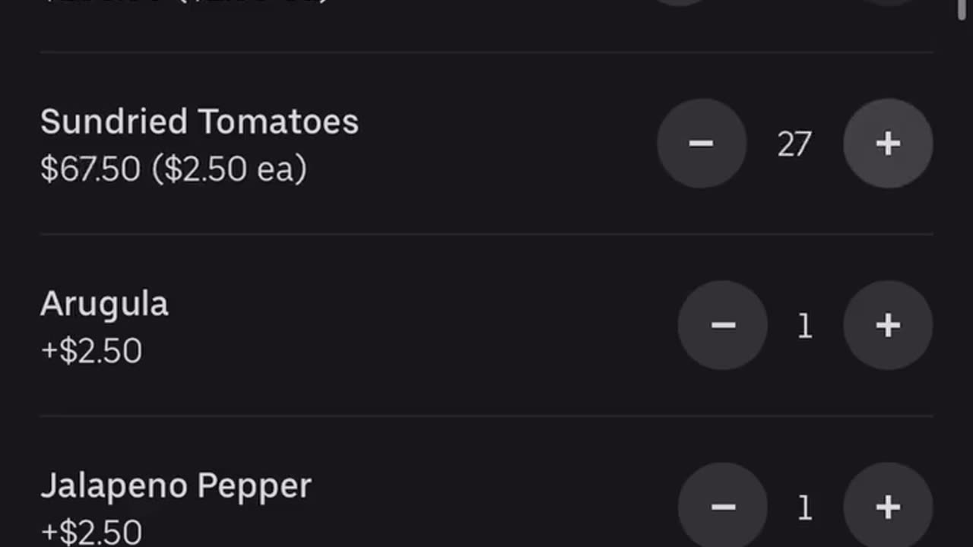Select the Jalapeno Pepper topping label

(176, 485)
